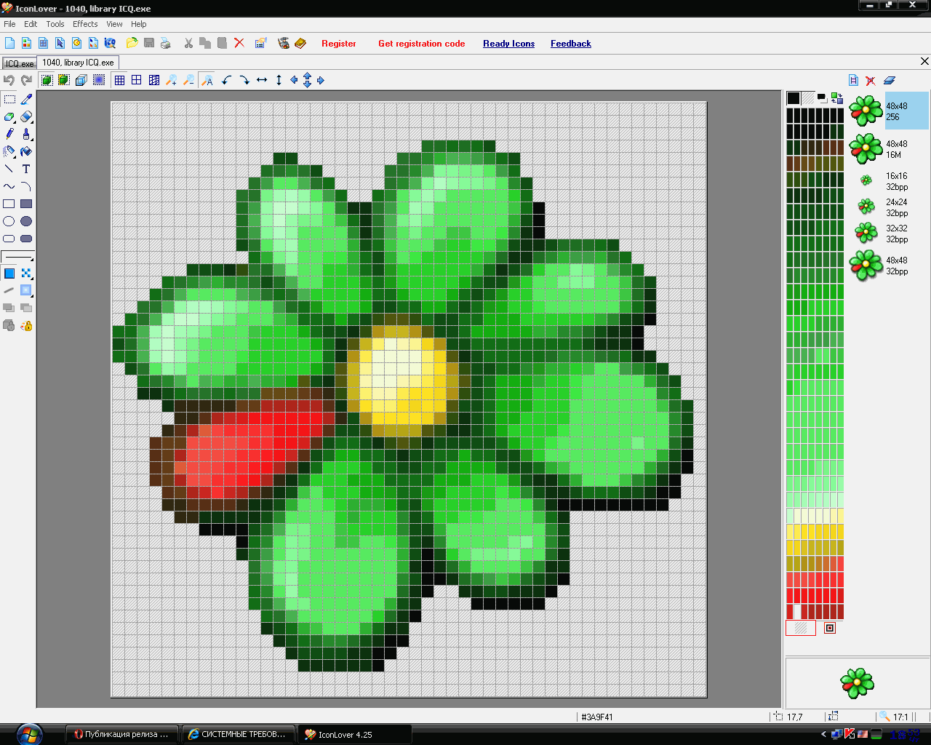Select the empty ellipse shape tool
This screenshot has width=931, height=745.
click(x=9, y=221)
